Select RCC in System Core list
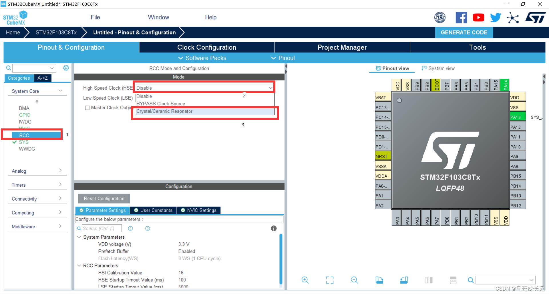Image resolution: width=549 pixels, height=294 pixels. tap(36, 135)
